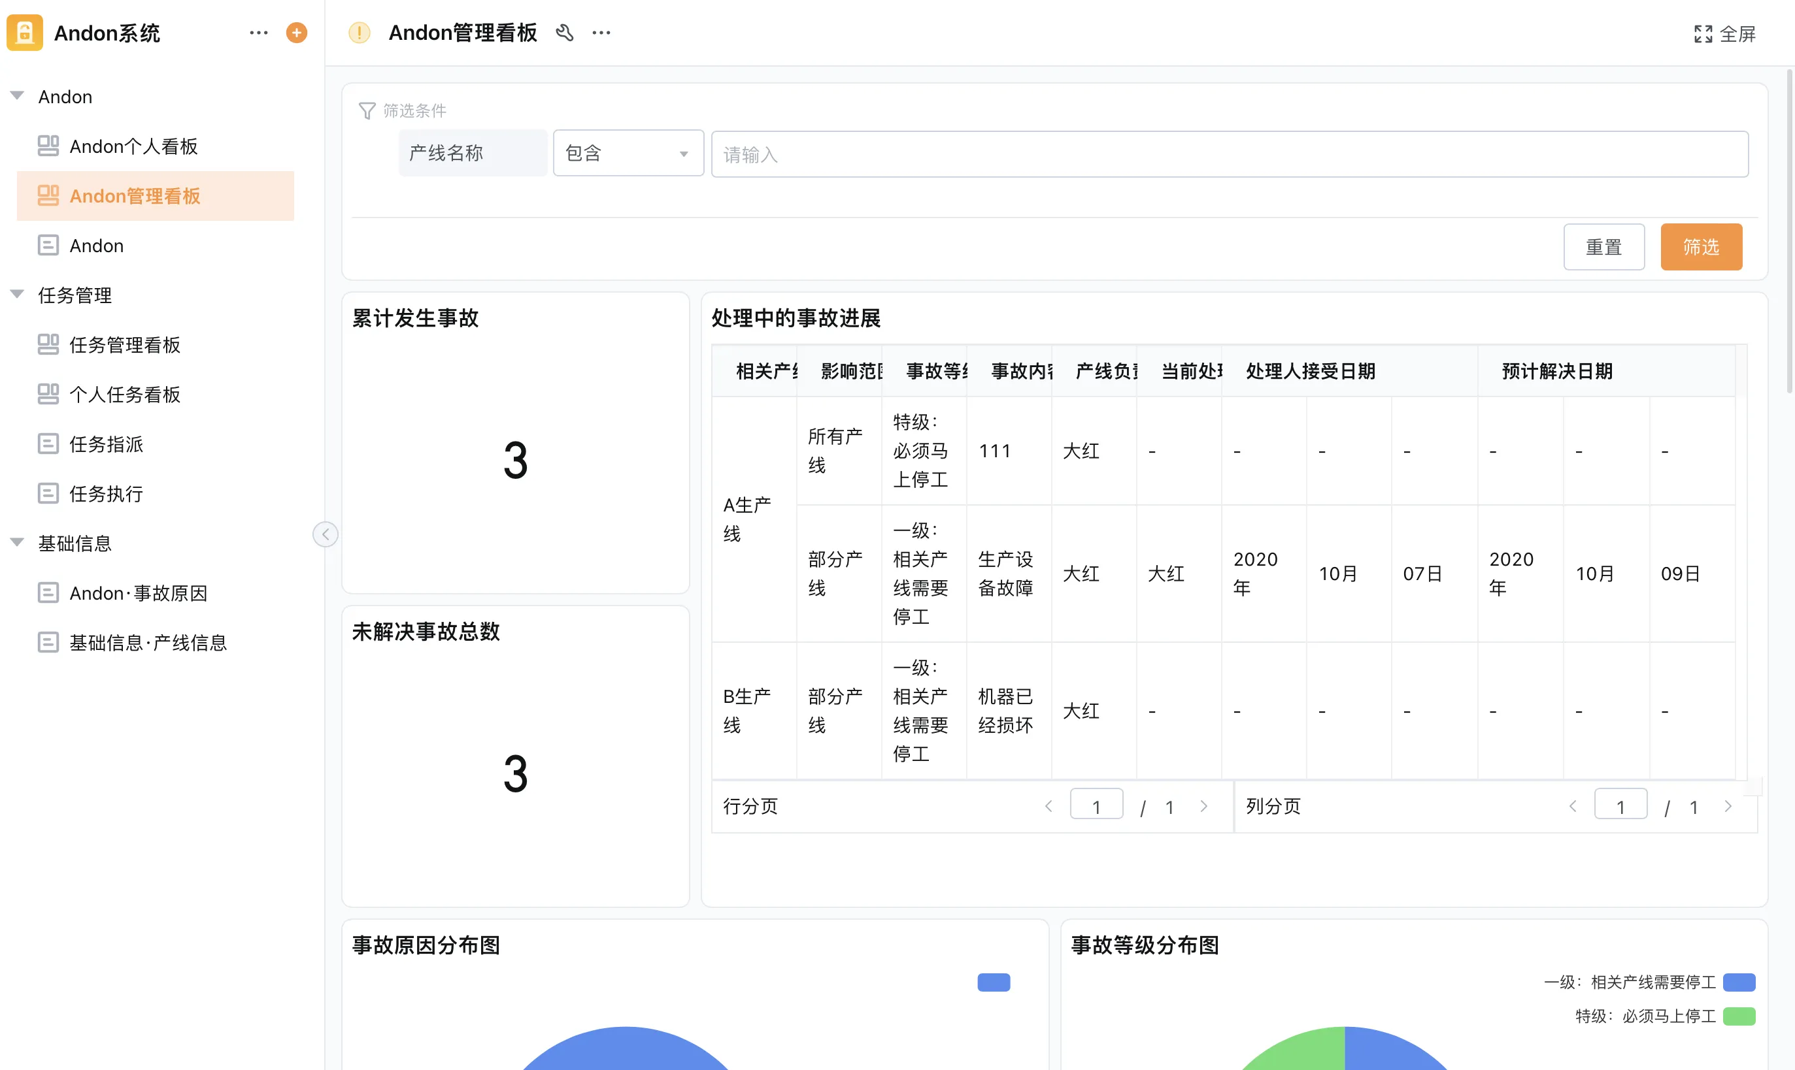Screen dimensions: 1795x1070
Task: Open the Andon系统 more options ellipsis
Action: click(258, 33)
